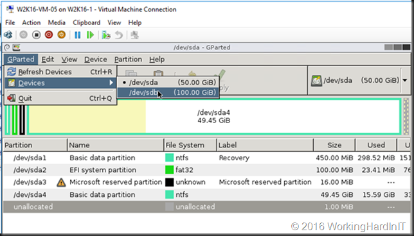Click the disk icon in device selector
This screenshot has height=236, width=414.
pyautogui.click(x=316, y=81)
